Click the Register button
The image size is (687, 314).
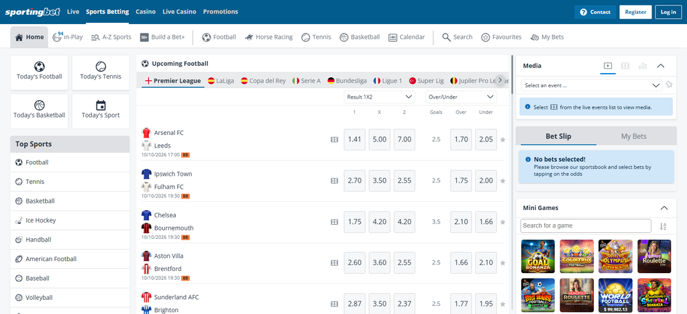(x=636, y=12)
